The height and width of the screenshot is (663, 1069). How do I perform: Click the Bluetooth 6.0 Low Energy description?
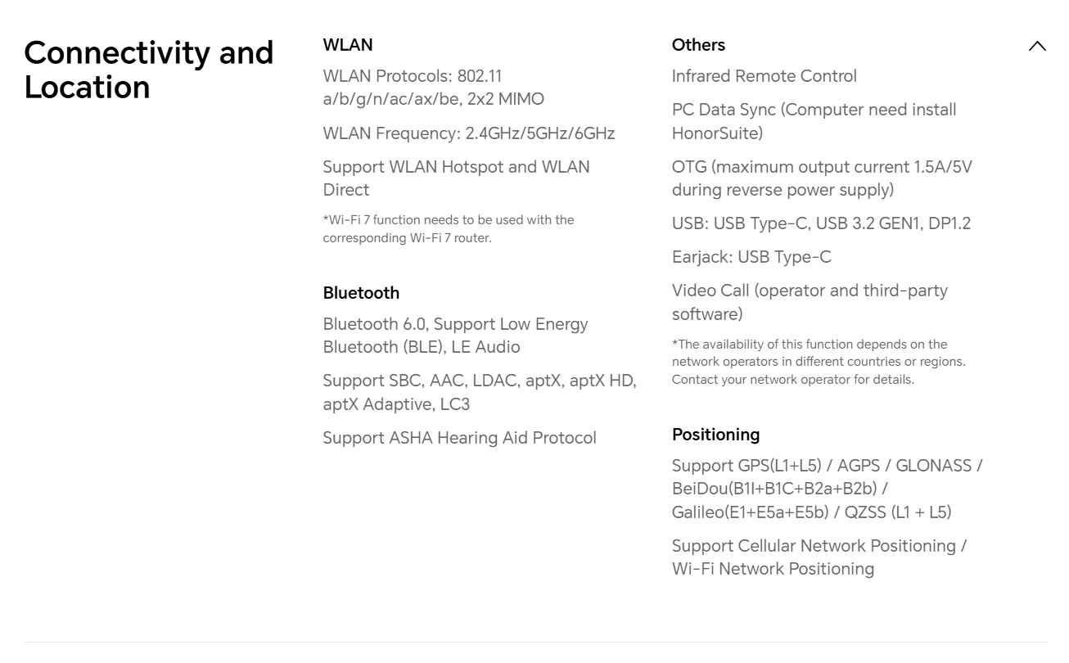click(455, 336)
